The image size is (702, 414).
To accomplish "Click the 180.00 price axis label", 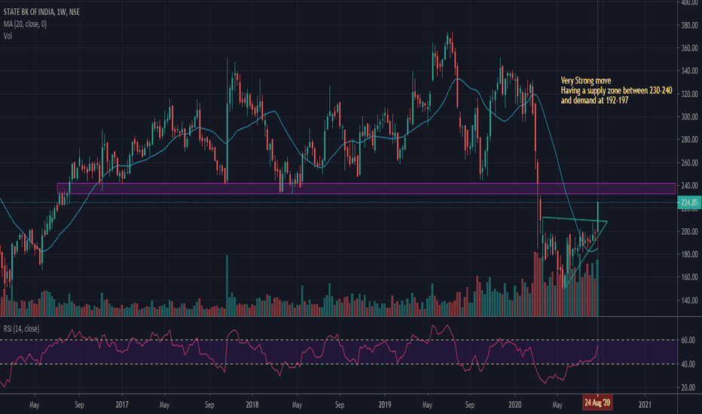I will coord(689,254).
